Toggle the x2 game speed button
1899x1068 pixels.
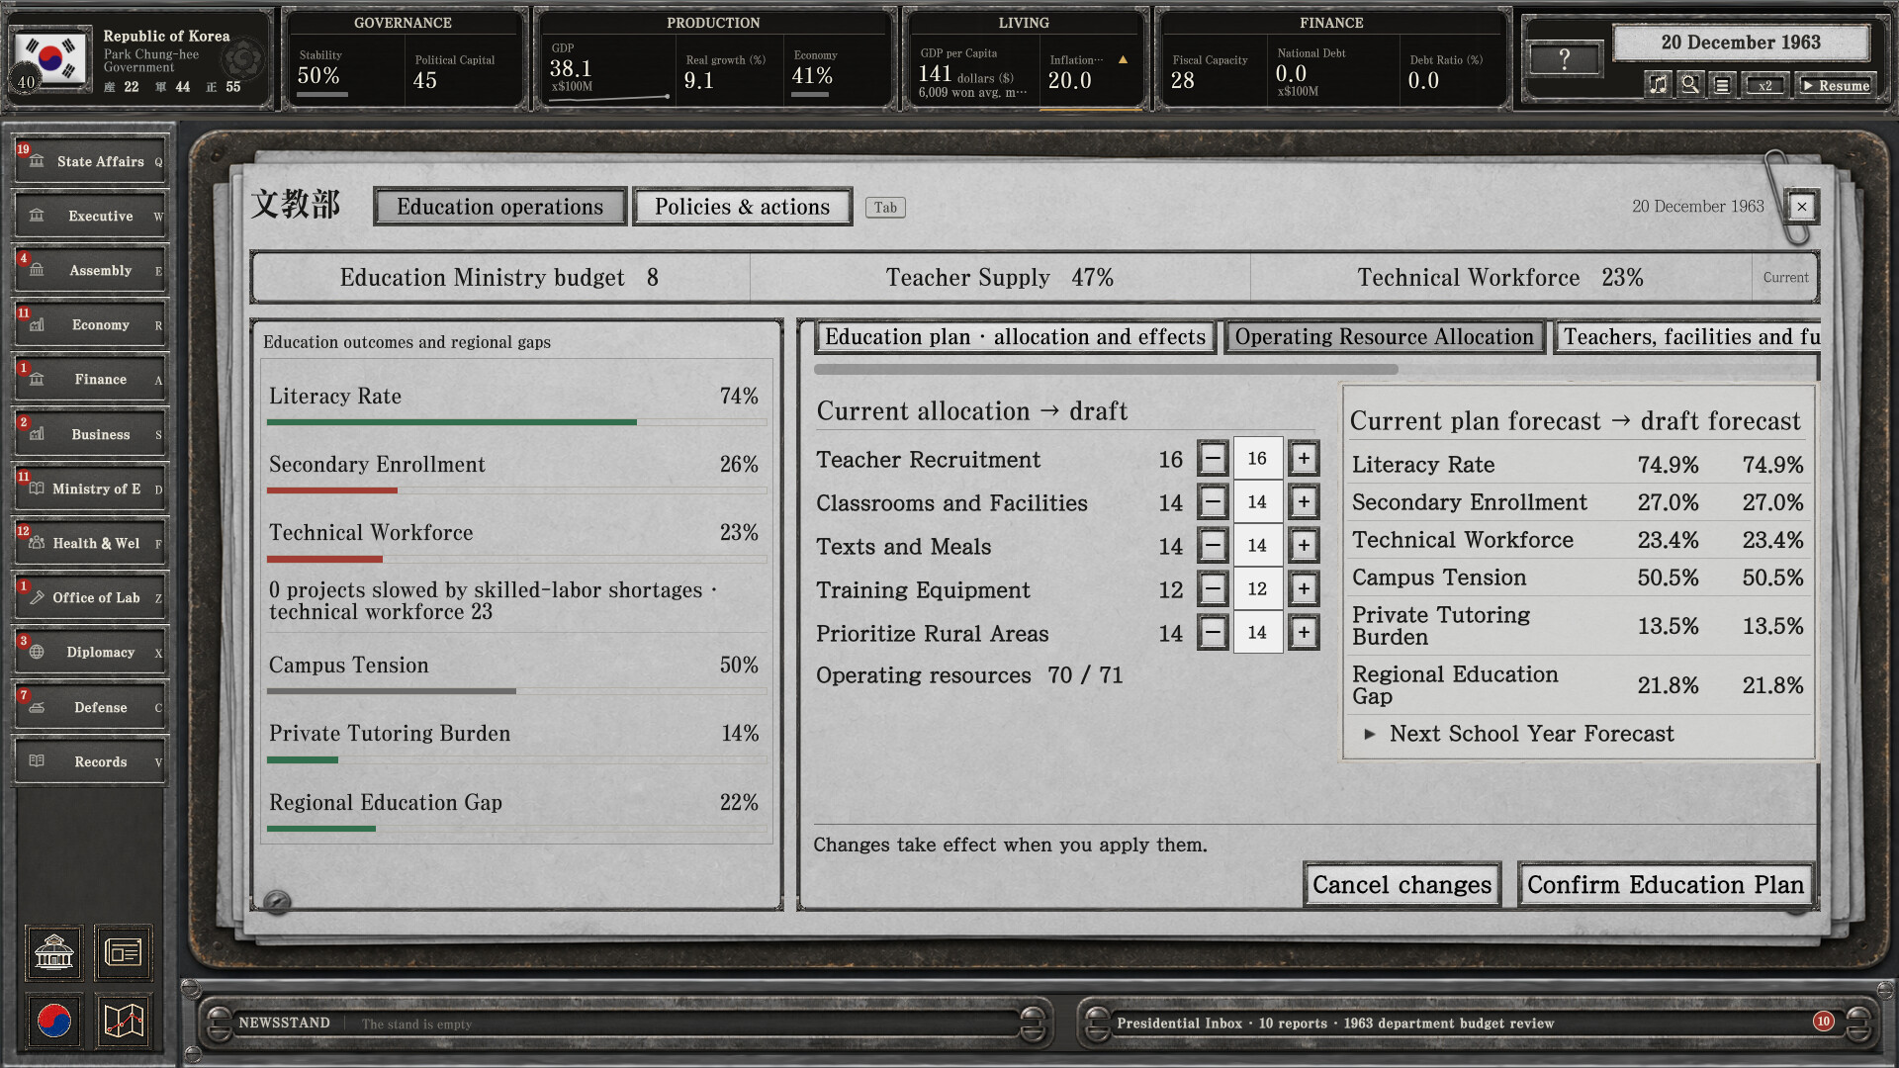point(1764,85)
